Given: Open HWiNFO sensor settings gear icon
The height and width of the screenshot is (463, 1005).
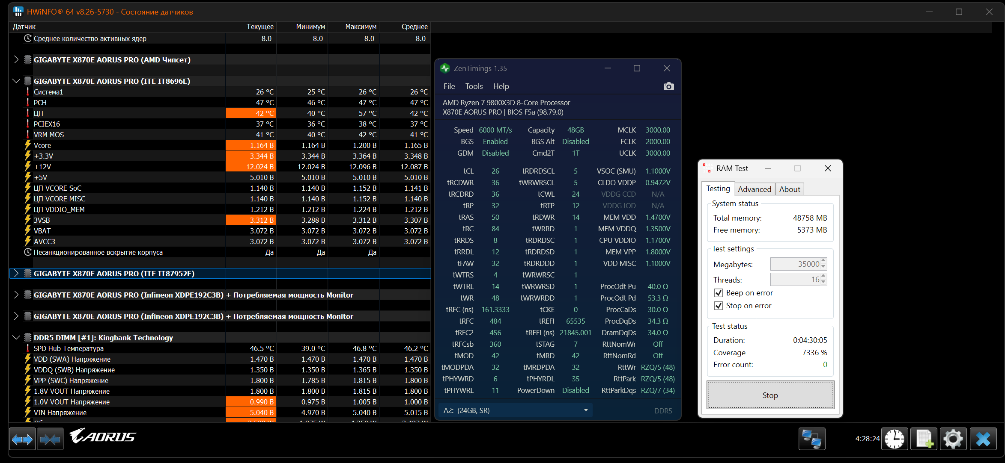Looking at the screenshot, I should (953, 439).
